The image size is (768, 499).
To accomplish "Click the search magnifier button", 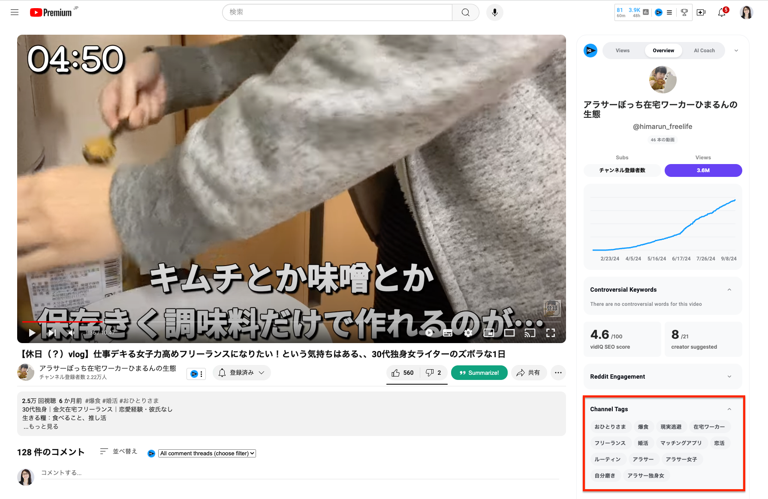I will click(465, 12).
